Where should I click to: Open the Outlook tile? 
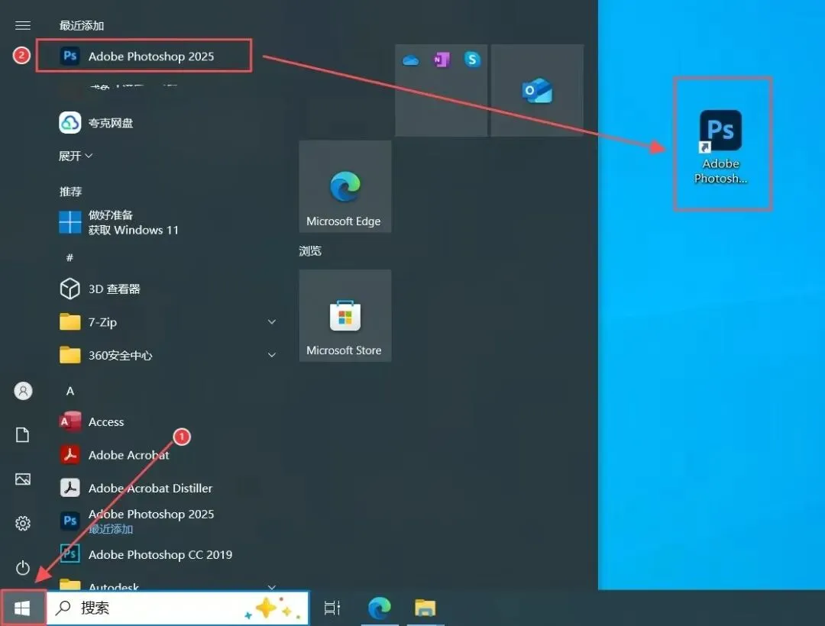[x=537, y=90]
